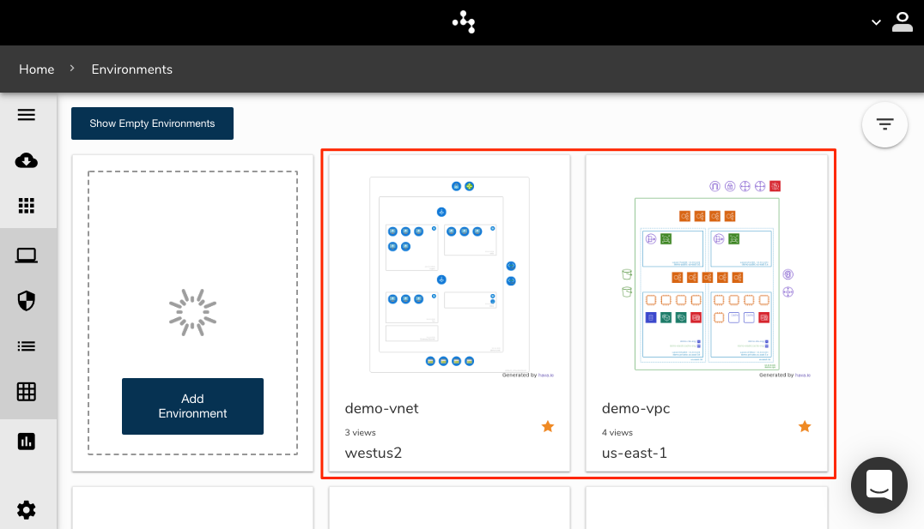Open the list view icon in sidebar
Screen dimensions: 924x529
tap(27, 346)
